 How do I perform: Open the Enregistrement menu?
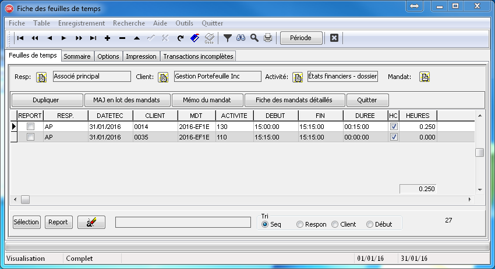(x=81, y=23)
